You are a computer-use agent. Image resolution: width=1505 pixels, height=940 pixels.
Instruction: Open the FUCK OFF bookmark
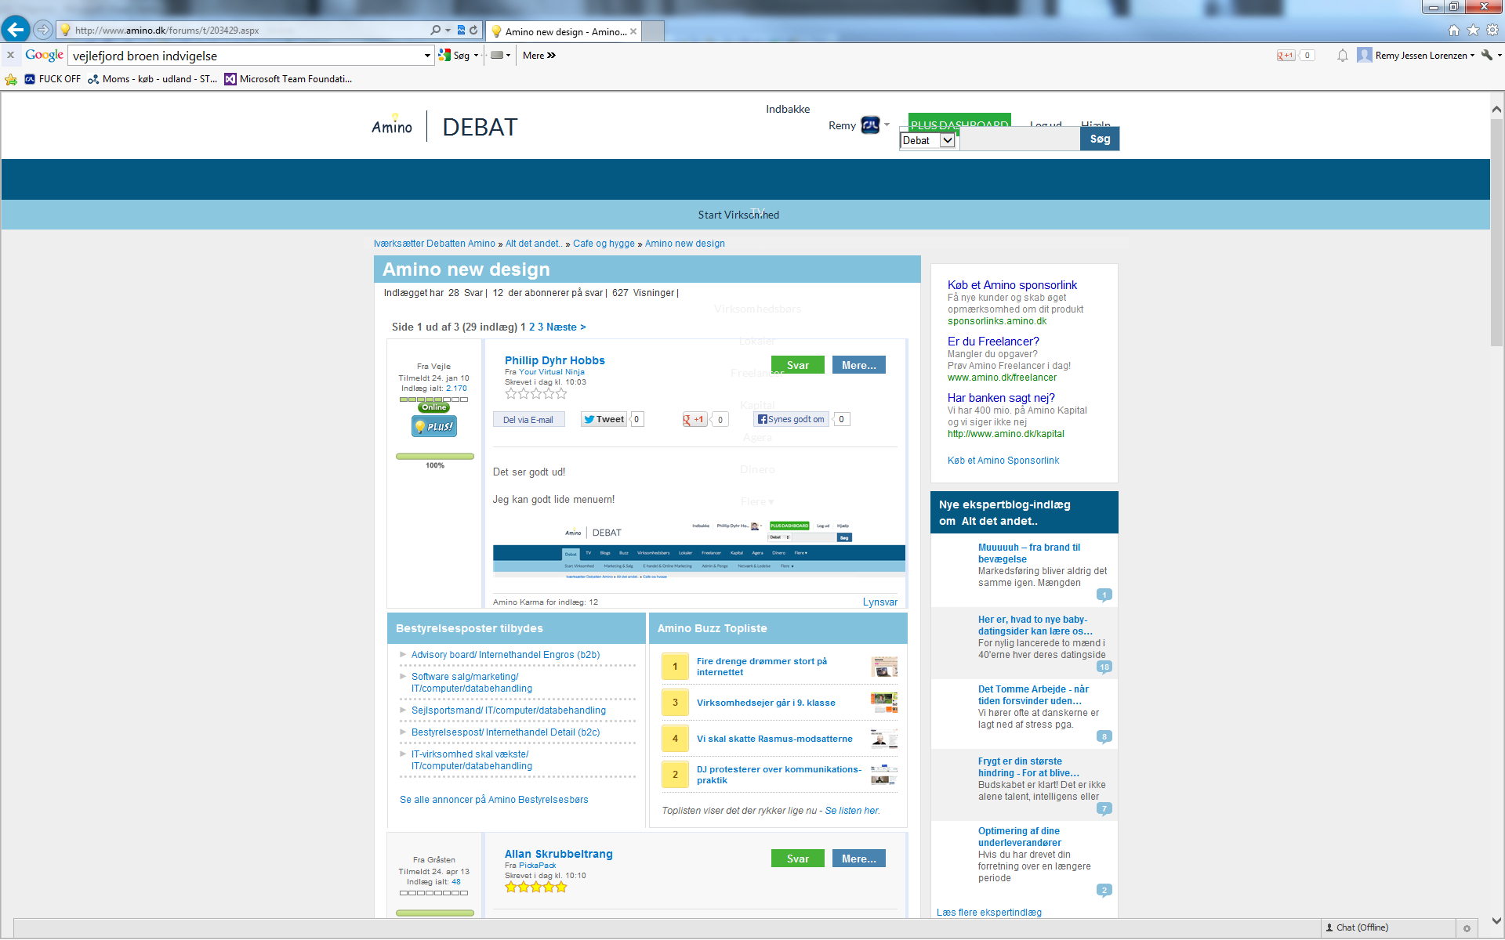pos(53,79)
